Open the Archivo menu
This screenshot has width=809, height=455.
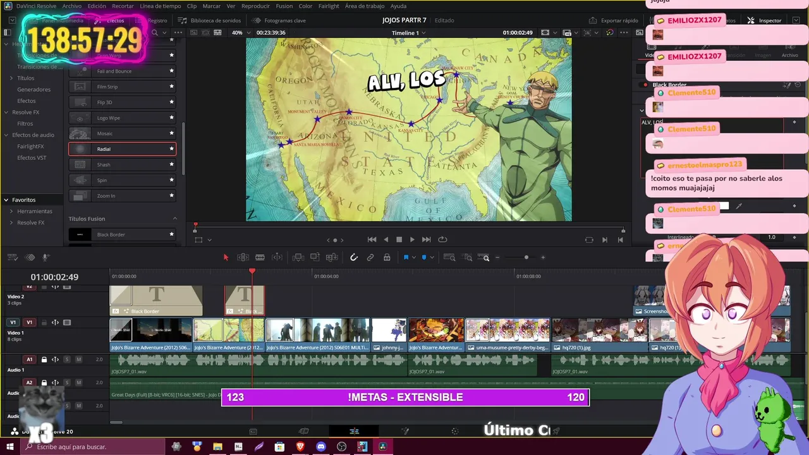click(x=71, y=6)
